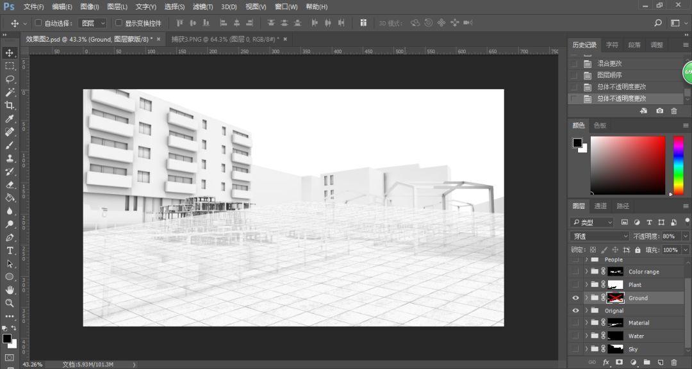Click the foreground color swatch in toolbox
Viewport: 692px width, 369px height.
[x=6, y=338]
